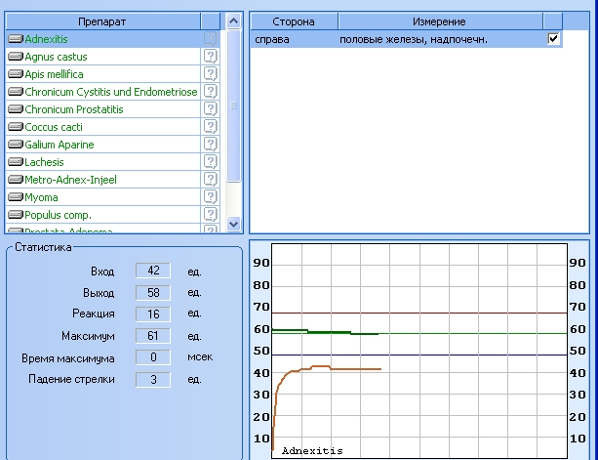Click help icon for Populus comp.
598x460 pixels.
[209, 214]
